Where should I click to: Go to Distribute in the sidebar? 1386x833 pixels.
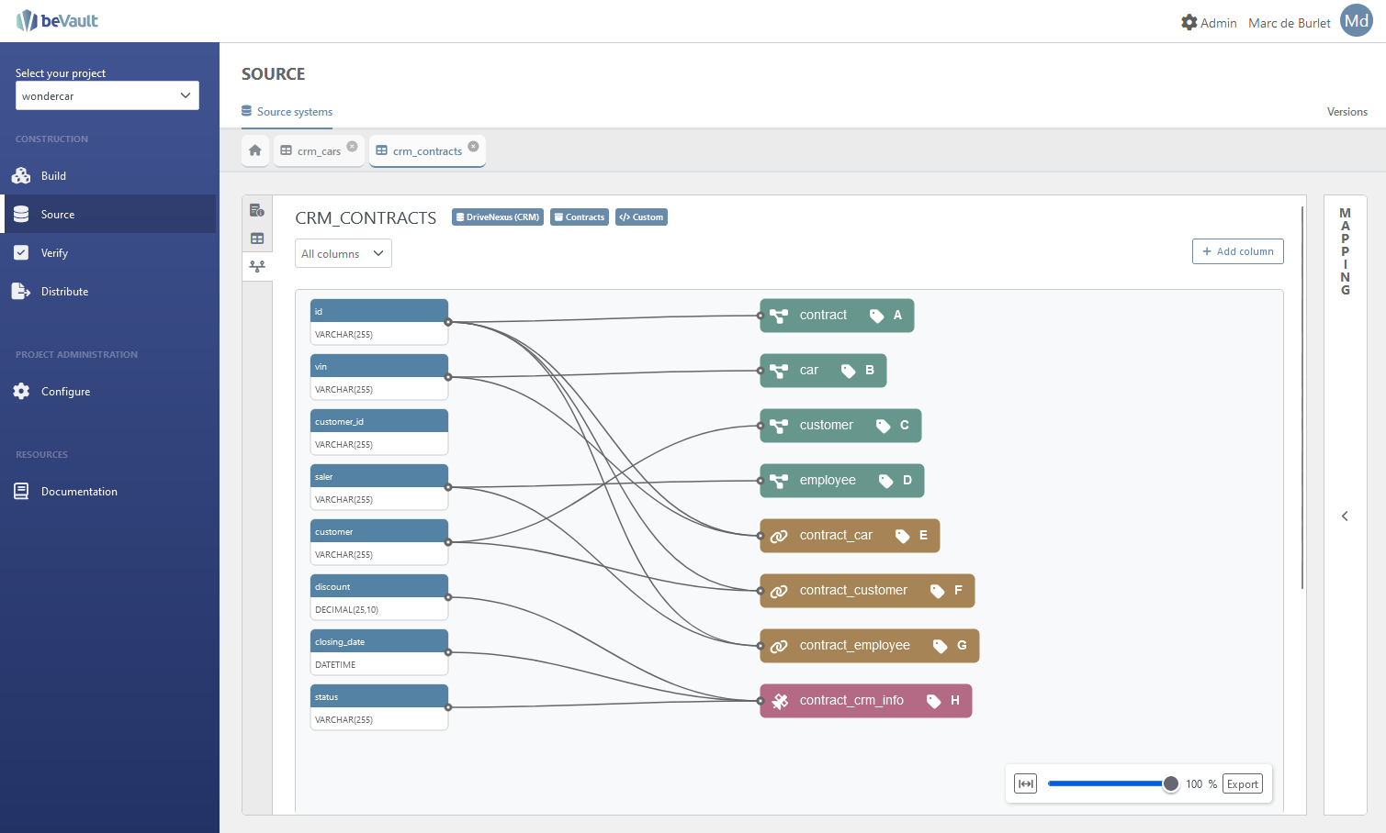pyautogui.click(x=64, y=292)
